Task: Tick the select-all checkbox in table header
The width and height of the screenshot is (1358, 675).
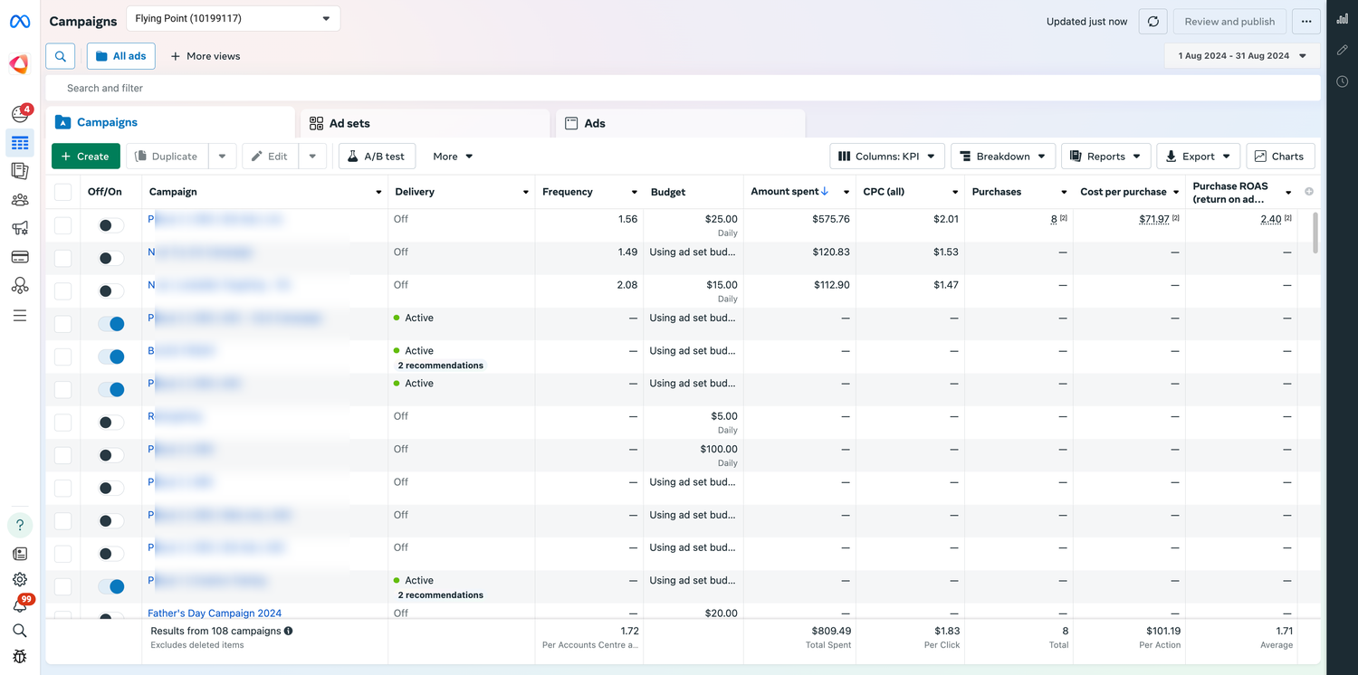Action: click(62, 192)
